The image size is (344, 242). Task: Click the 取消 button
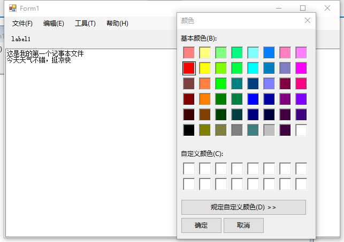[243, 225]
